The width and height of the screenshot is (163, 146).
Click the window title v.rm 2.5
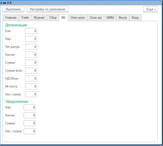6,3
